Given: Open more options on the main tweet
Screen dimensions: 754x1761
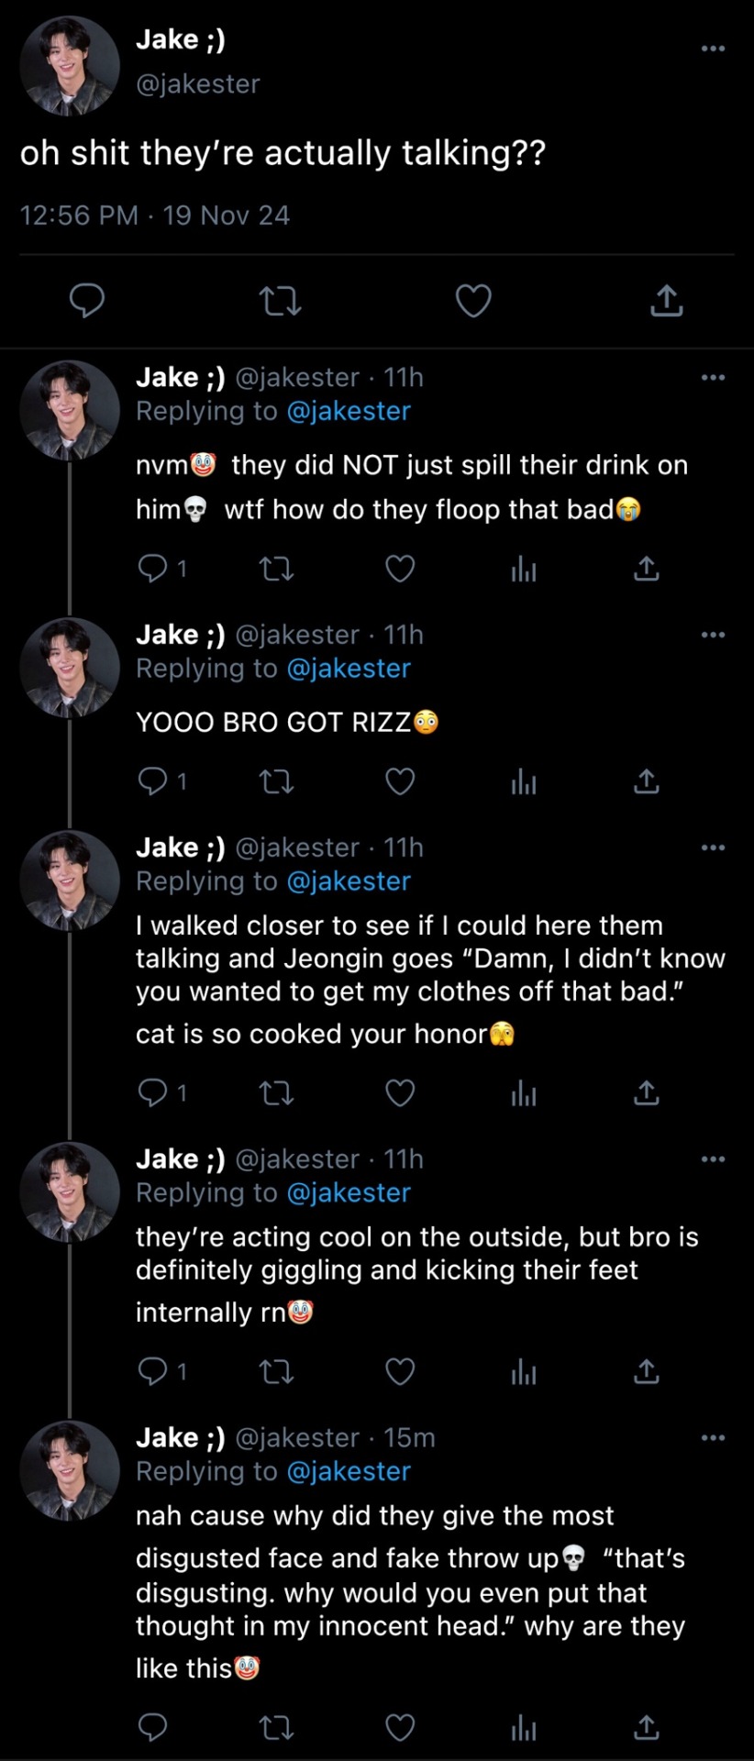Looking at the screenshot, I should click(713, 49).
